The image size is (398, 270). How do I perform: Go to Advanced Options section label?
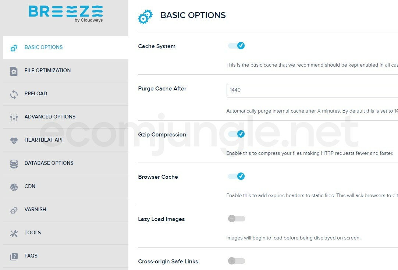pyautogui.click(x=50, y=117)
